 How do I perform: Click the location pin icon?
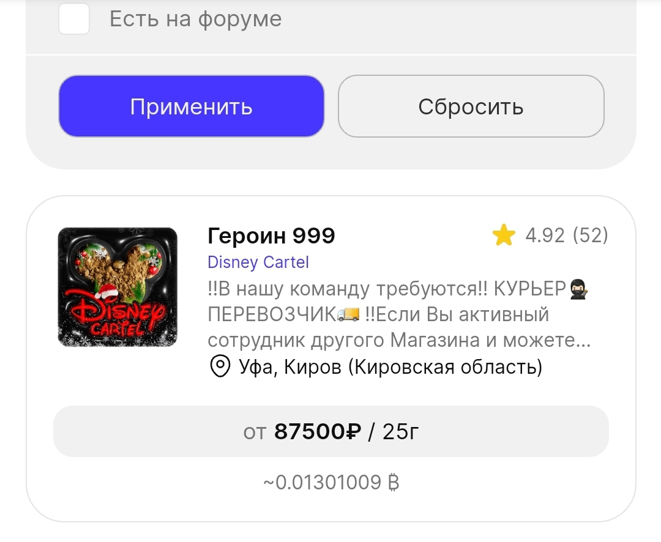pyautogui.click(x=220, y=366)
